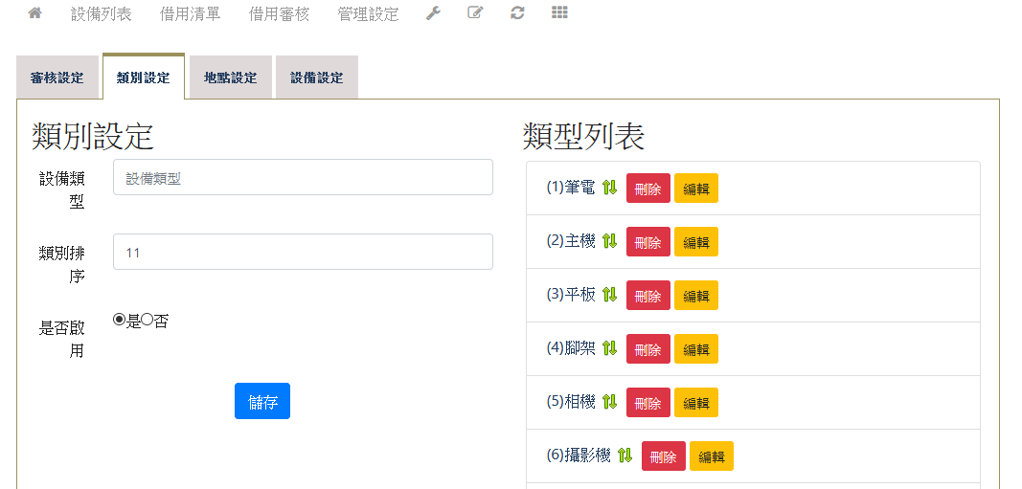1022x489 pixels.
Task: Click sort arrows icon beside 平板
Action: (x=609, y=295)
